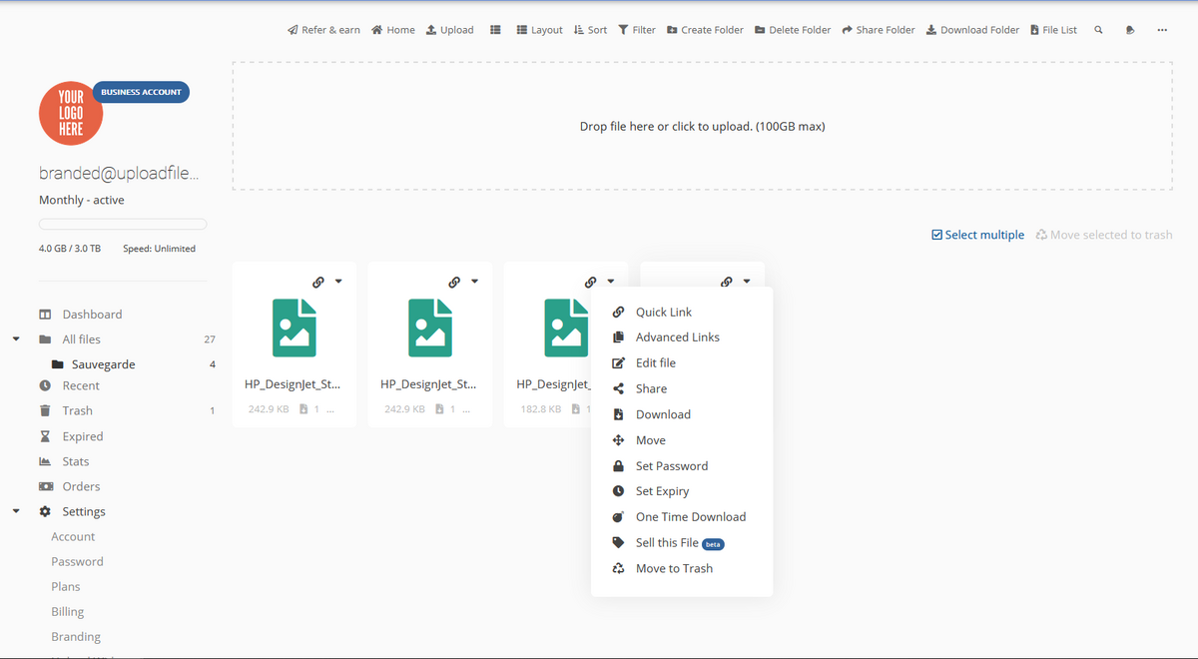Click the unlabeled list-view icon beside Upload
Viewport: 1198px width, 659px height.
[x=495, y=30]
